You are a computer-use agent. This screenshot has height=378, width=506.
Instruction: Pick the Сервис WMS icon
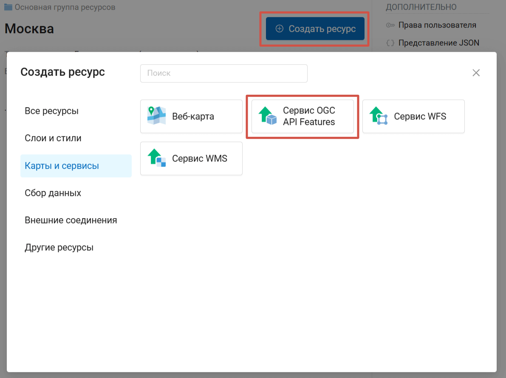point(156,158)
